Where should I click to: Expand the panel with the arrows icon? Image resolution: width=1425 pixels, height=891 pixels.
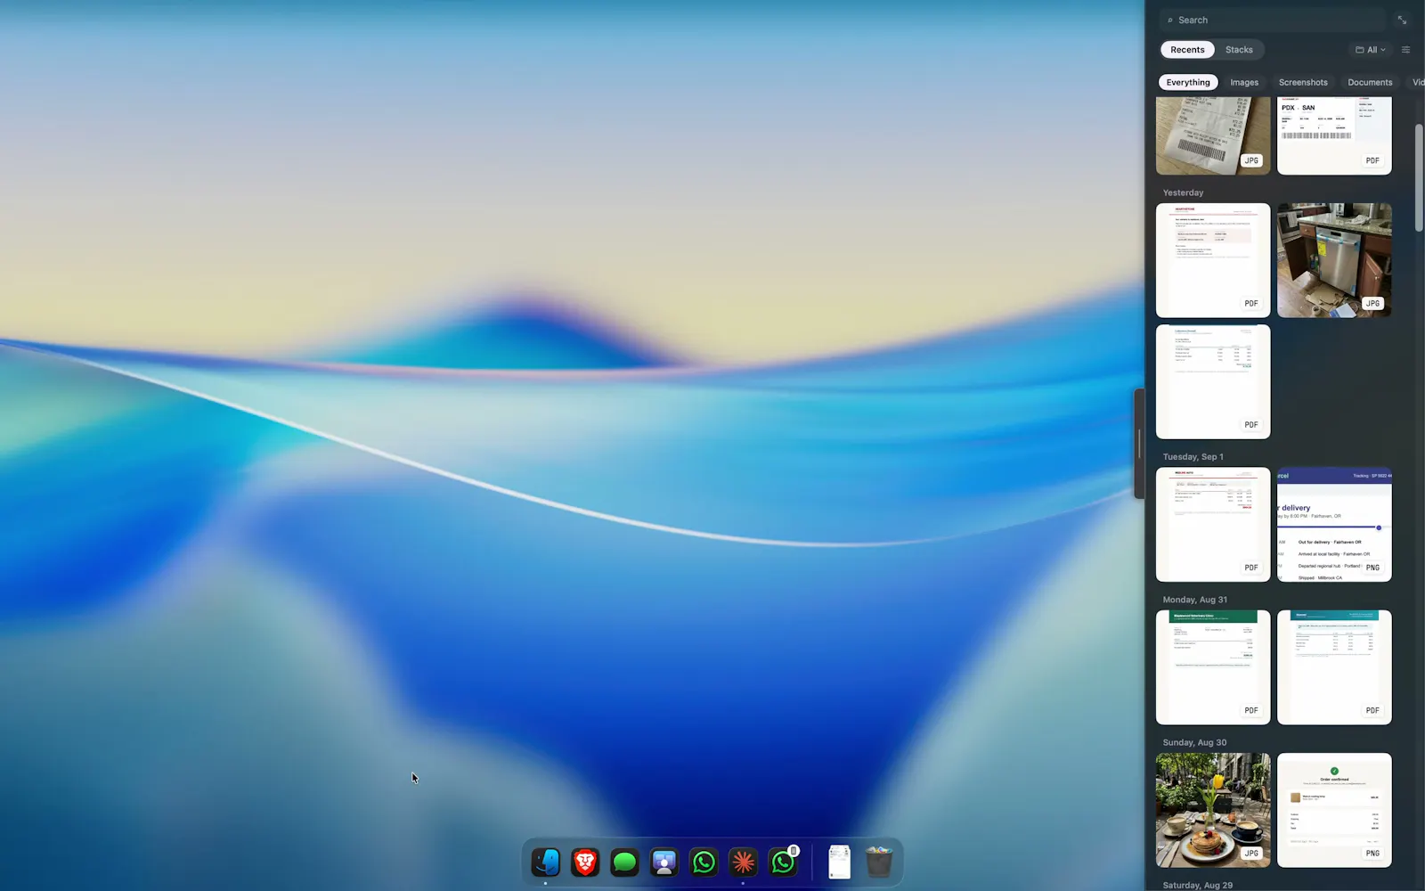(1402, 20)
